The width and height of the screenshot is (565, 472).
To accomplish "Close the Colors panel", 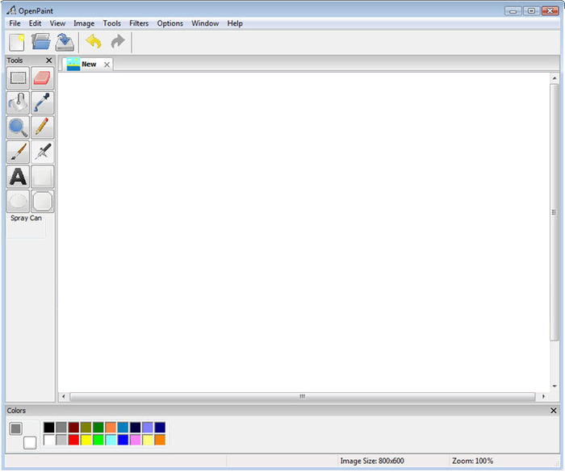I will click(554, 411).
